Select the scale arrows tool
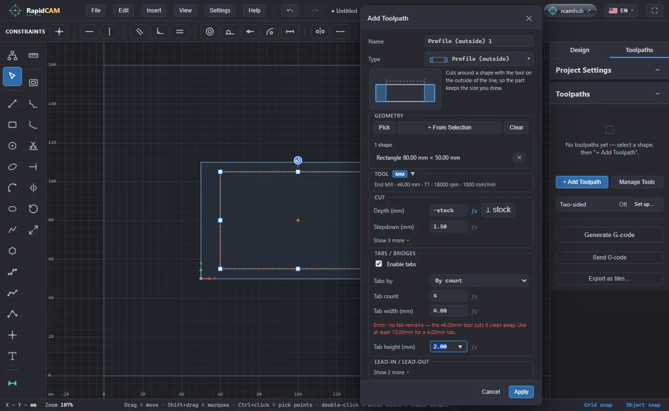 33,230
